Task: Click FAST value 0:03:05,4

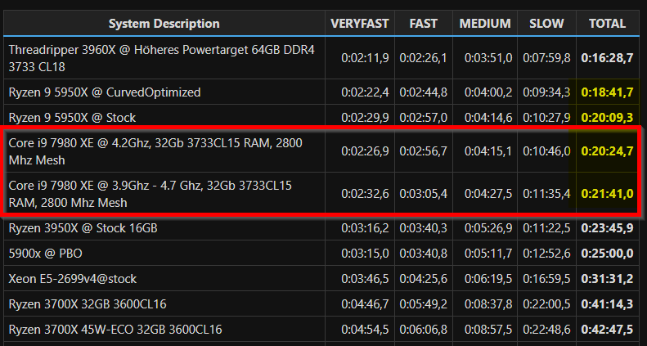Action: [424, 194]
